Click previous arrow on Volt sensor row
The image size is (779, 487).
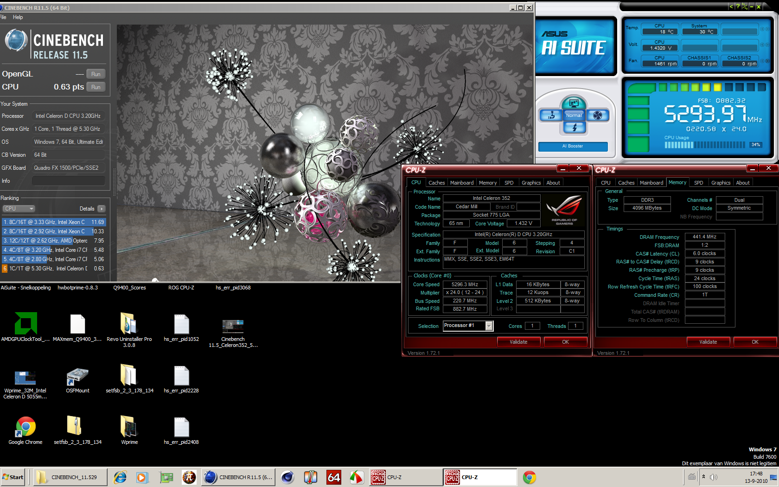(x=762, y=45)
